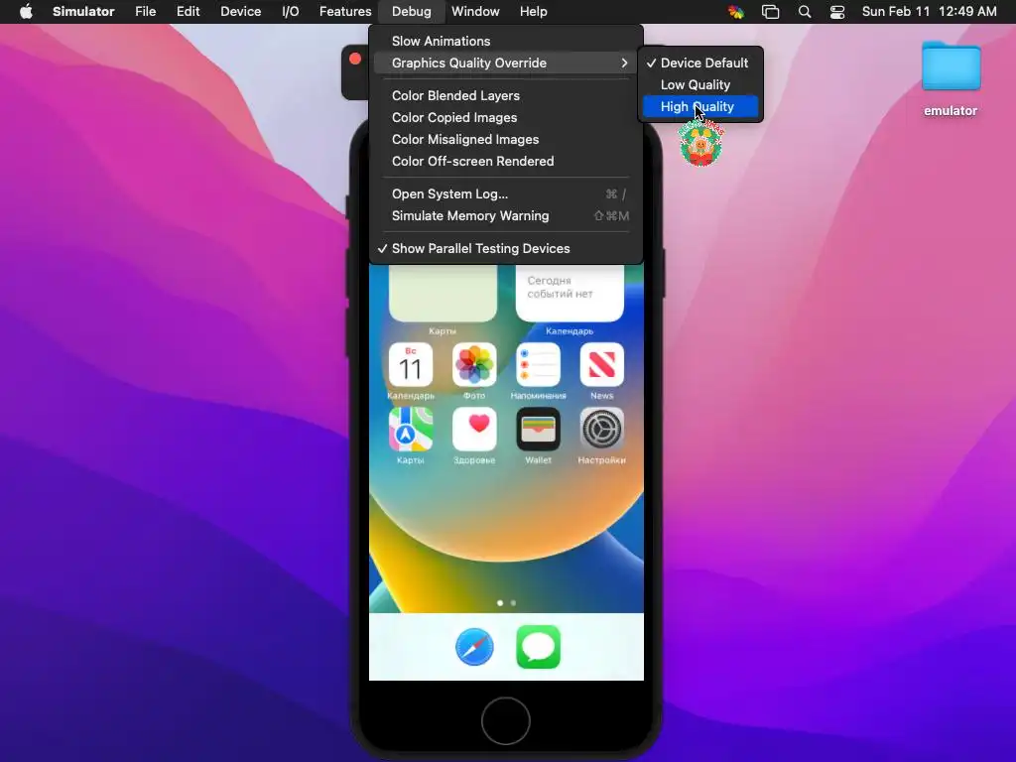The height and width of the screenshot is (762, 1016).
Task: Enable Color Copied Images
Action: click(505, 117)
